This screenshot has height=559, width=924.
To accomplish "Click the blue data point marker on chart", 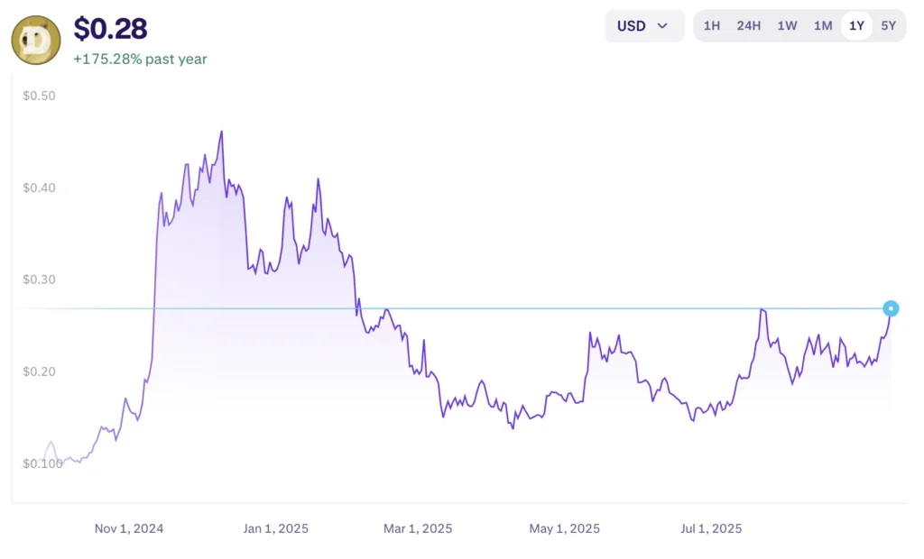I will click(x=891, y=309).
